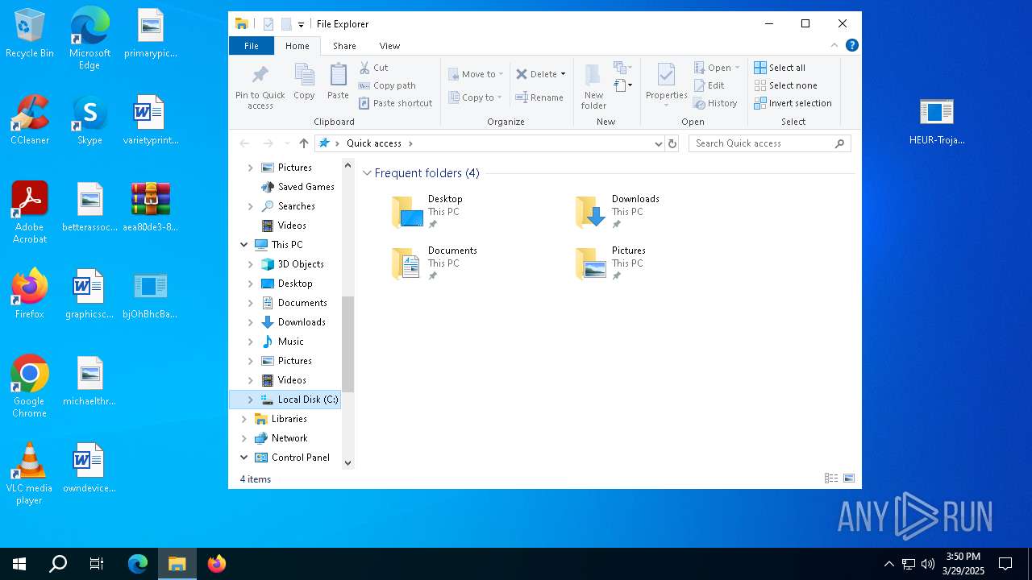
Task: Click the navigation pane scroll down arrow
Action: [348, 463]
